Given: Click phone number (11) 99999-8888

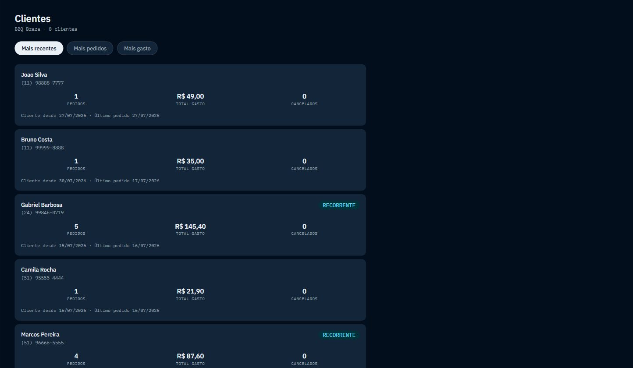Looking at the screenshot, I should click(x=43, y=148).
